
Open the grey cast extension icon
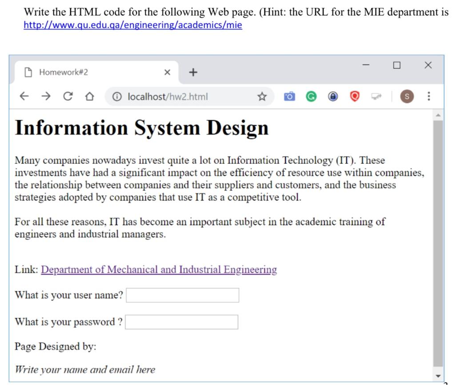point(376,96)
